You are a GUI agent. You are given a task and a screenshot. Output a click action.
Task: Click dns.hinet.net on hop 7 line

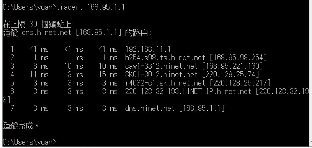point(150,108)
